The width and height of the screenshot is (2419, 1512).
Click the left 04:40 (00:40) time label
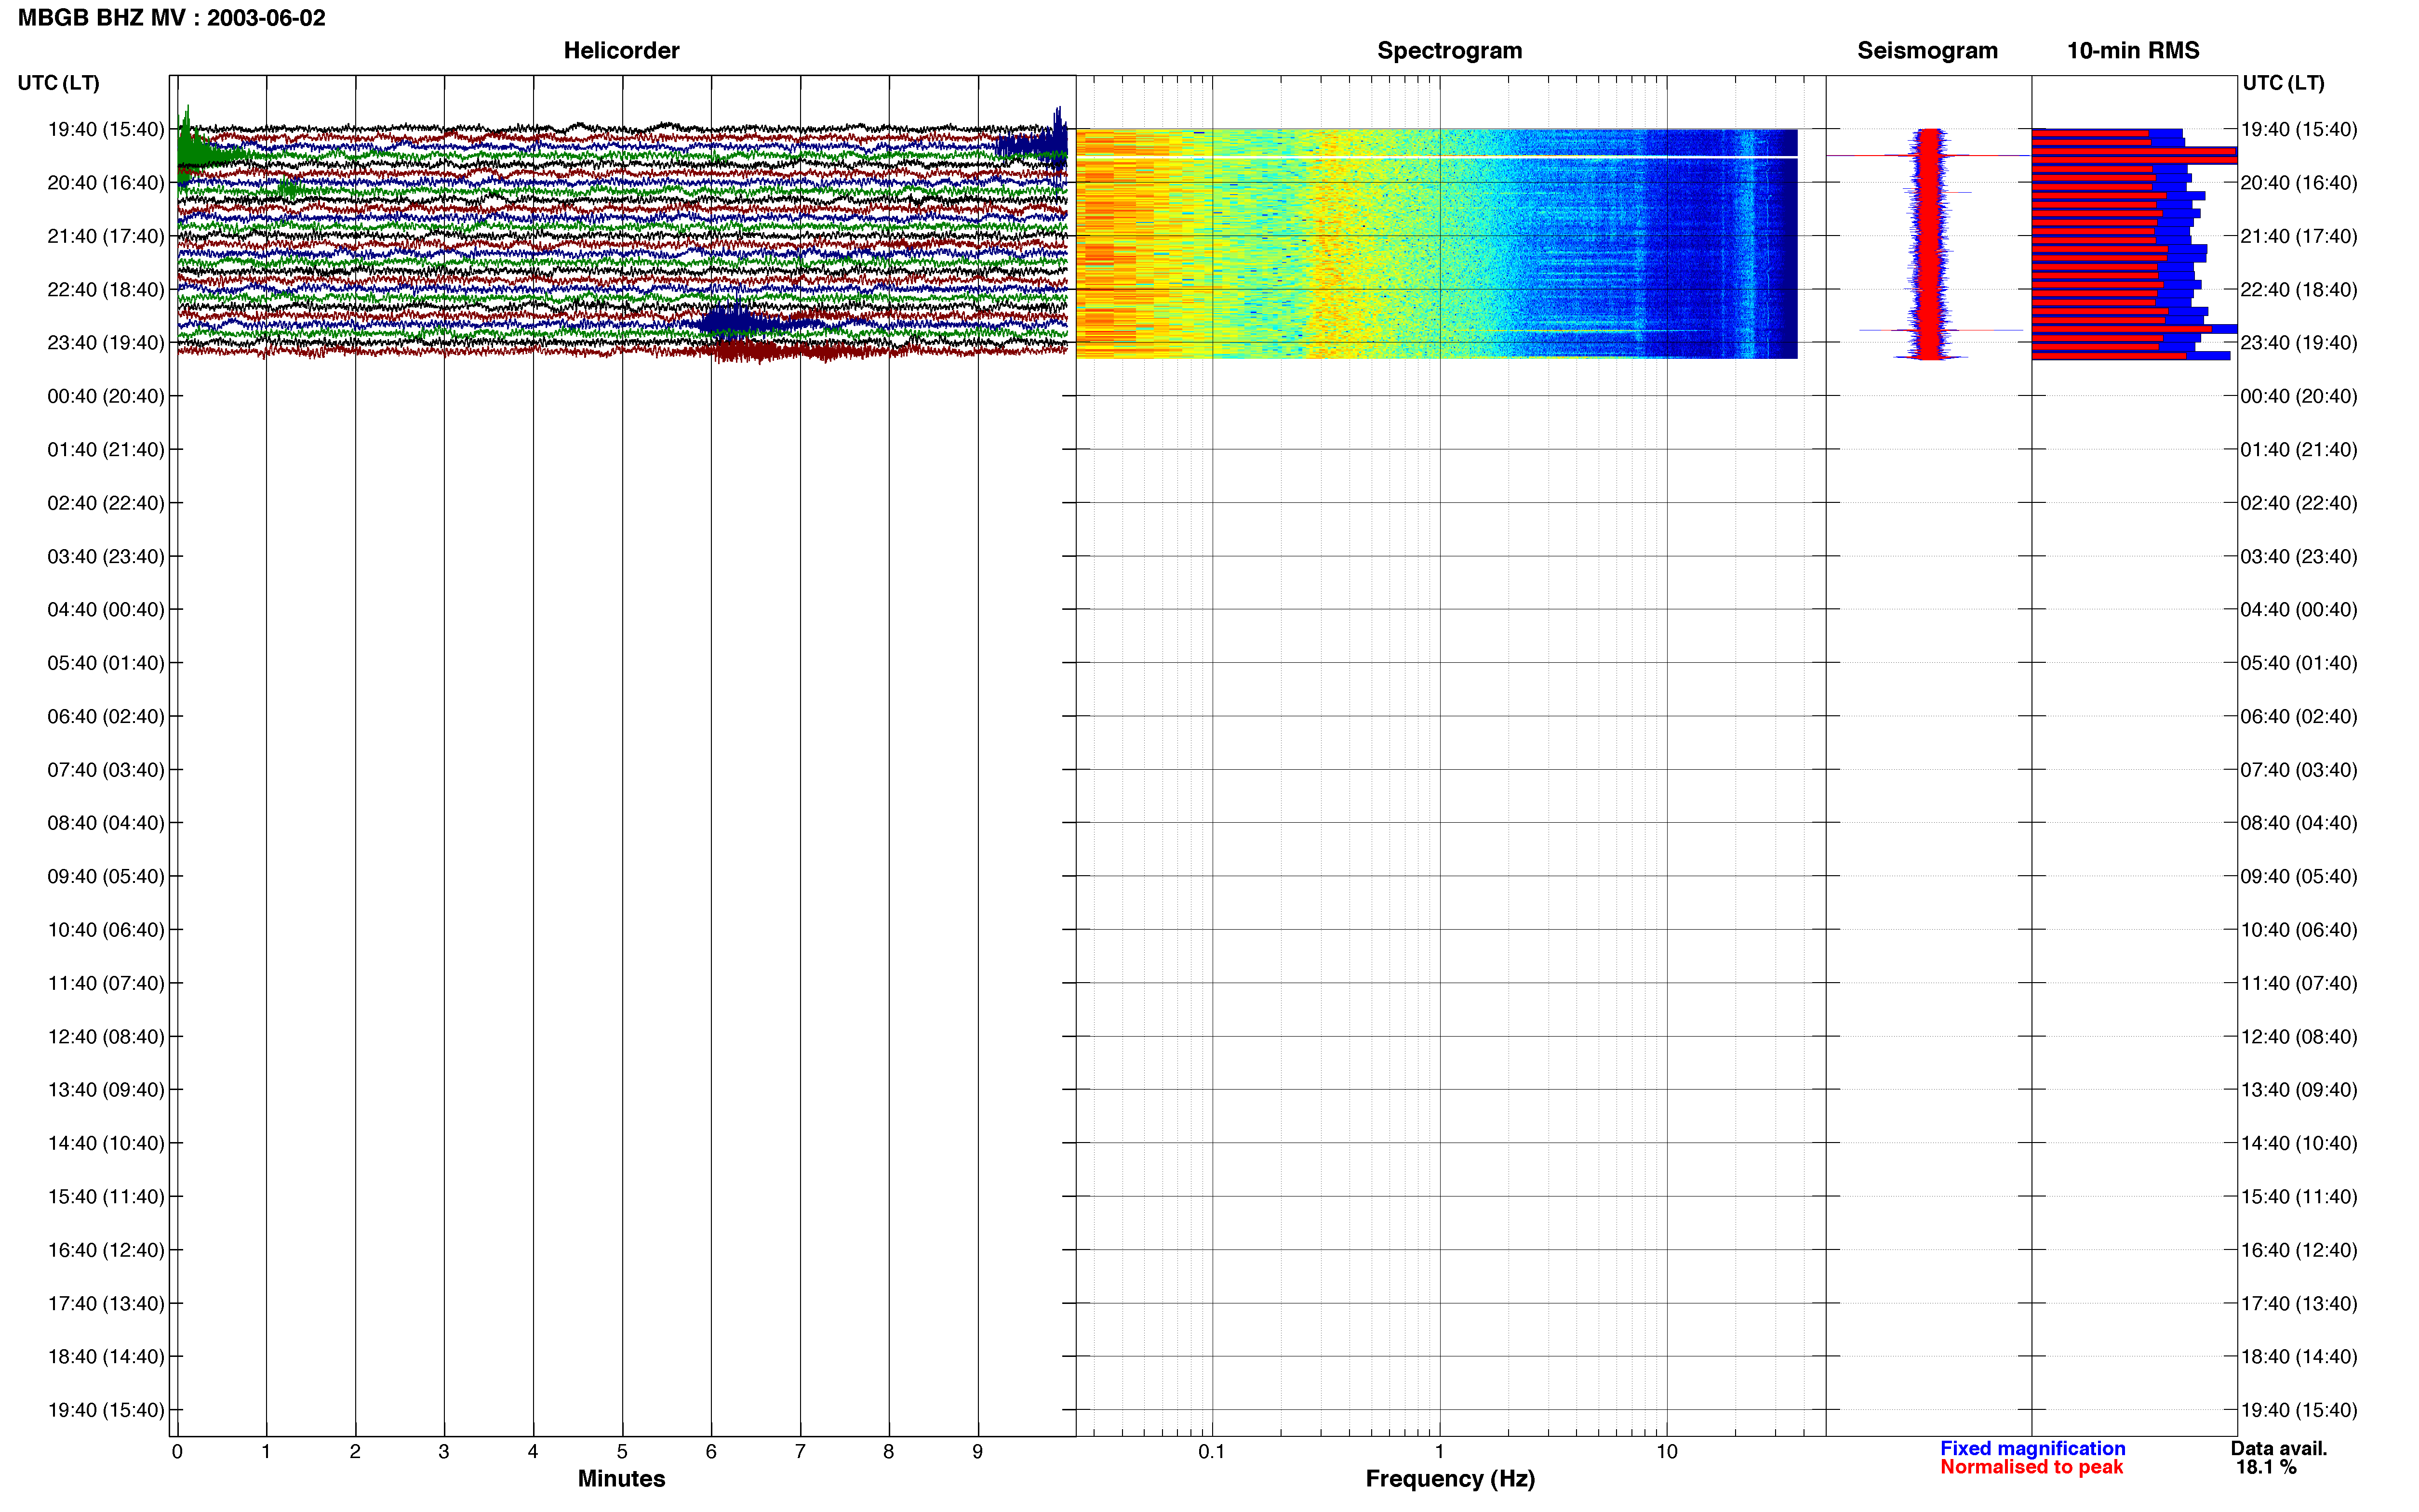[x=106, y=610]
